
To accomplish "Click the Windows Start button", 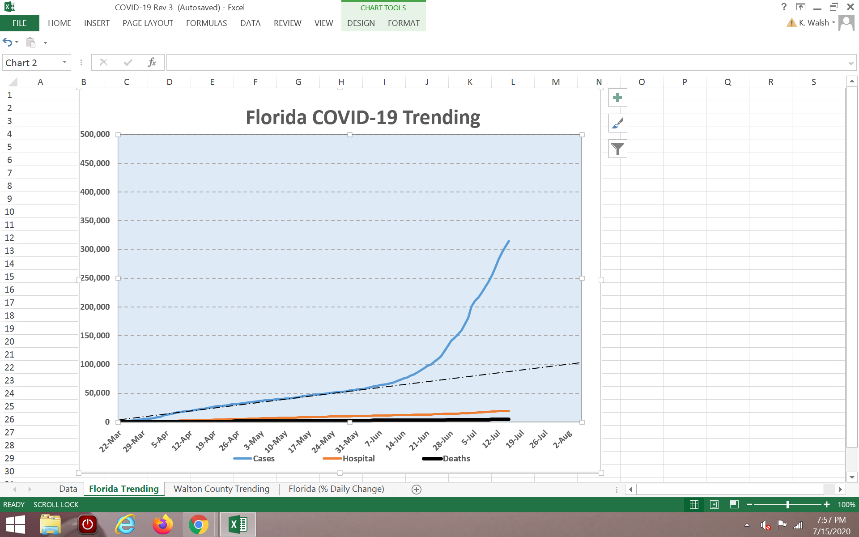I will click(x=15, y=524).
